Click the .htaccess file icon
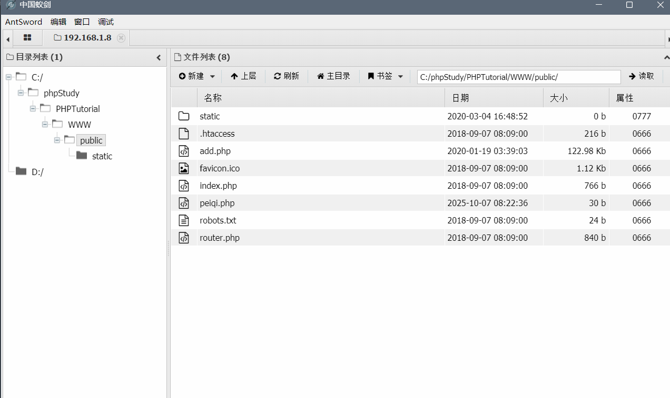Screen dimensions: 670x398 (x=183, y=134)
